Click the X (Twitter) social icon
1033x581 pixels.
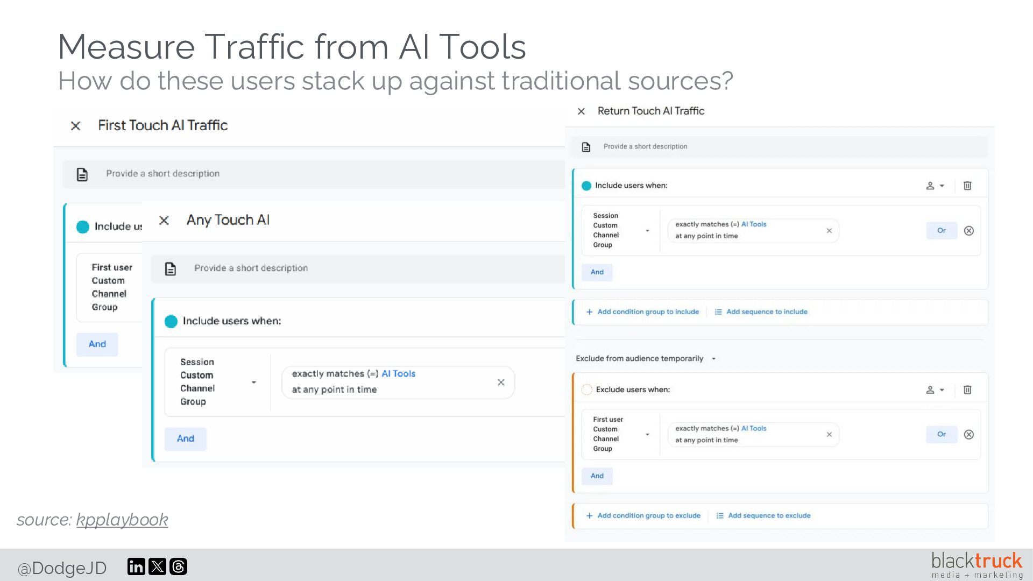pyautogui.click(x=157, y=566)
